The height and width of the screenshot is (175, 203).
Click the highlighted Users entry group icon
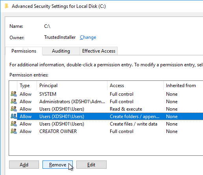14,116
